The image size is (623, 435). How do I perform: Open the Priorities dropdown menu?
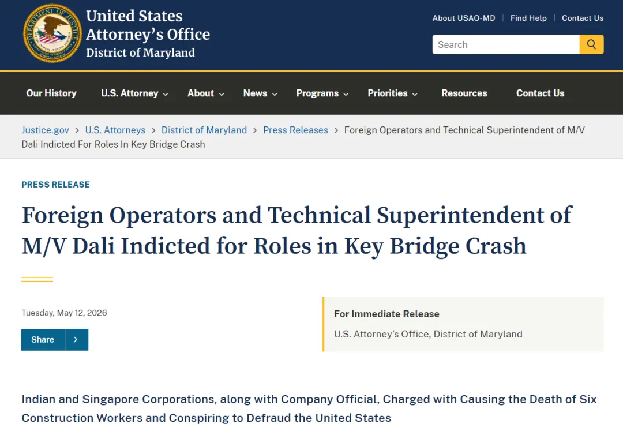click(x=392, y=93)
